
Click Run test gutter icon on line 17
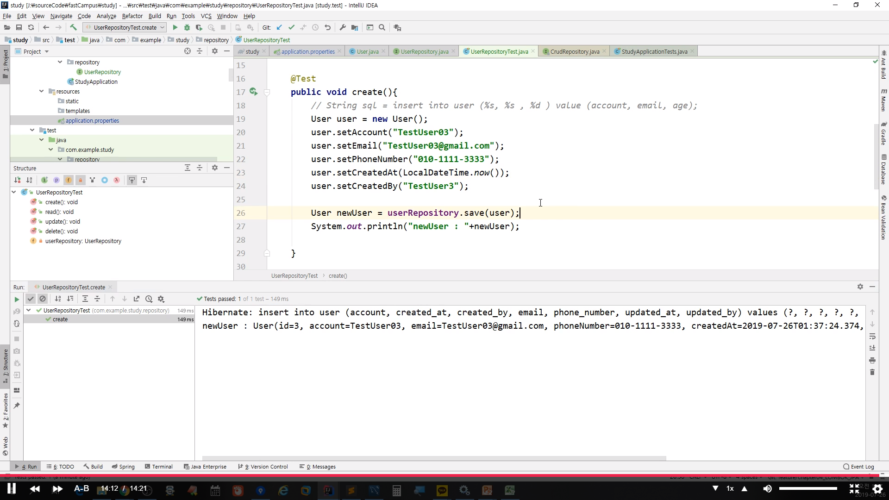coord(253,92)
